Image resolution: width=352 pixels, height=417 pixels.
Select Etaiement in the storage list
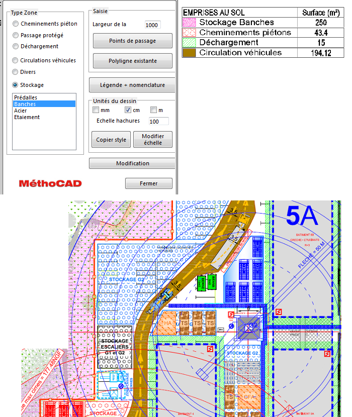pos(44,117)
